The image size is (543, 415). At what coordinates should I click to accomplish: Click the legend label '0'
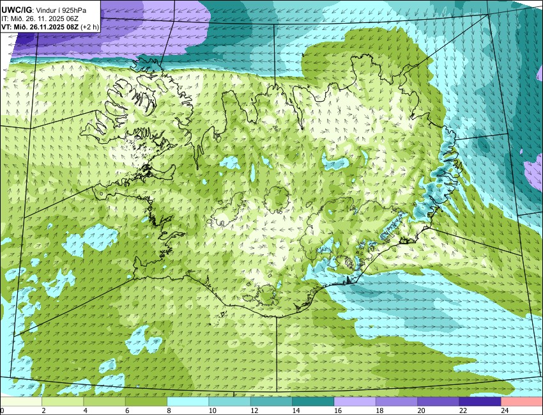click(x=2, y=411)
